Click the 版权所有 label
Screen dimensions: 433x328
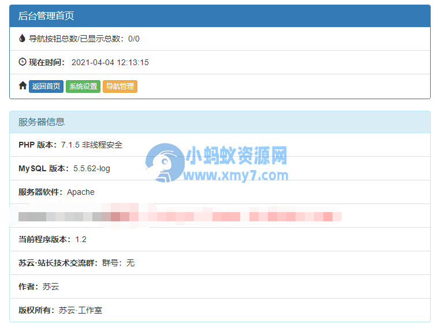coord(36,310)
